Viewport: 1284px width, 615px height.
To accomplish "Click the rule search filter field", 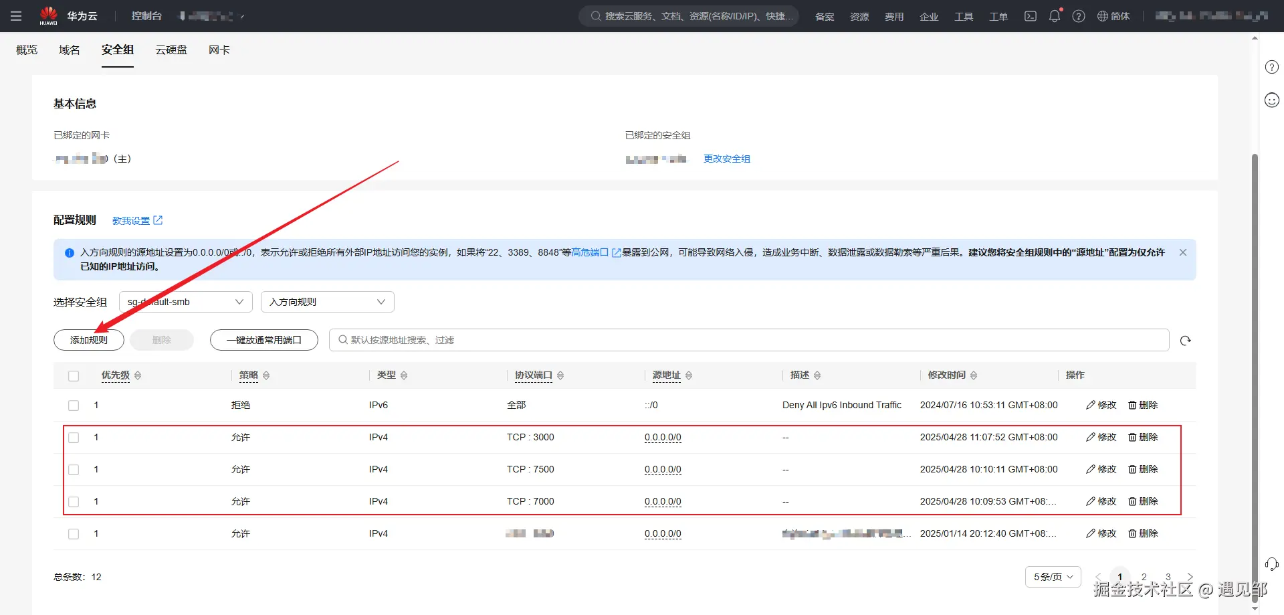I will [749, 340].
